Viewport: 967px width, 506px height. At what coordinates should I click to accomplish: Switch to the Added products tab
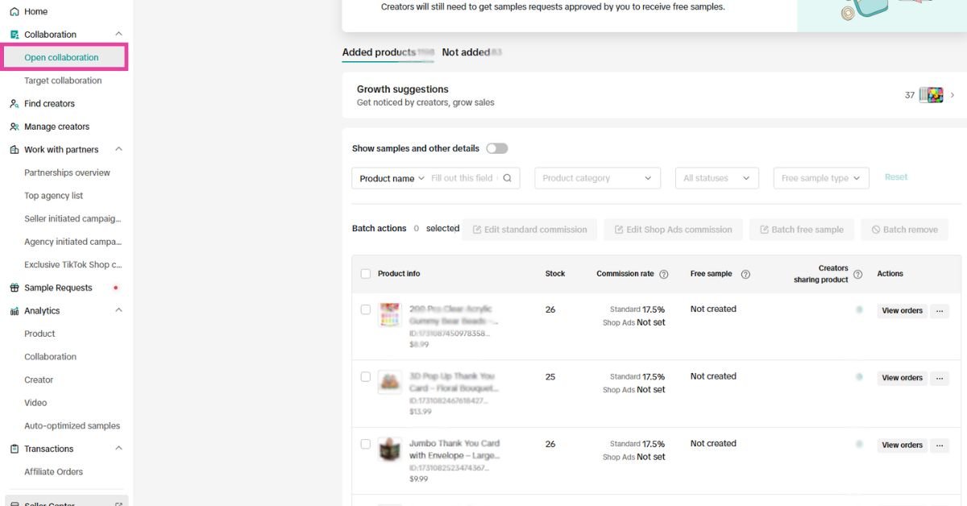coord(388,52)
